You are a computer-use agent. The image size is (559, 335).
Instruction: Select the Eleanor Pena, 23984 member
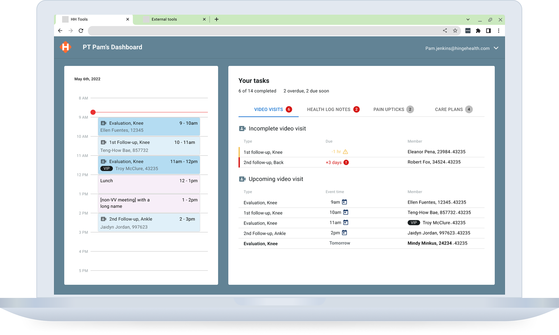(x=436, y=152)
